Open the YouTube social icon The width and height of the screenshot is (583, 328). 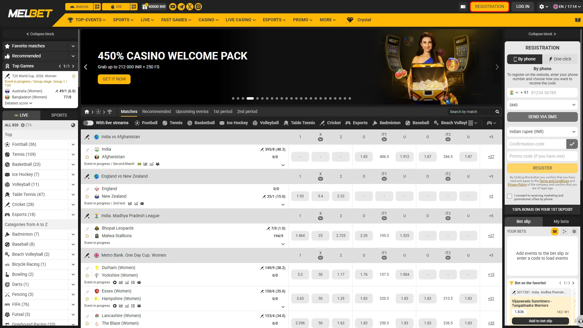tap(173, 7)
